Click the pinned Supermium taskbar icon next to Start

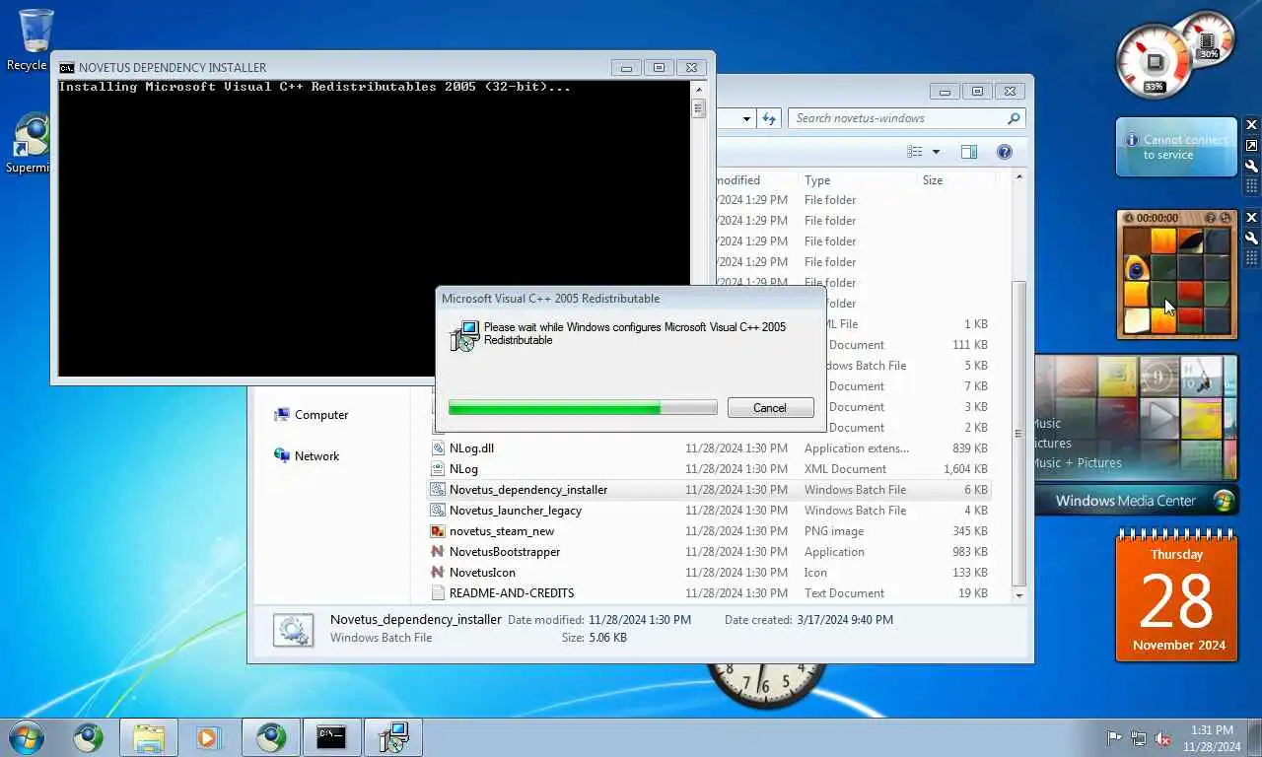click(89, 737)
